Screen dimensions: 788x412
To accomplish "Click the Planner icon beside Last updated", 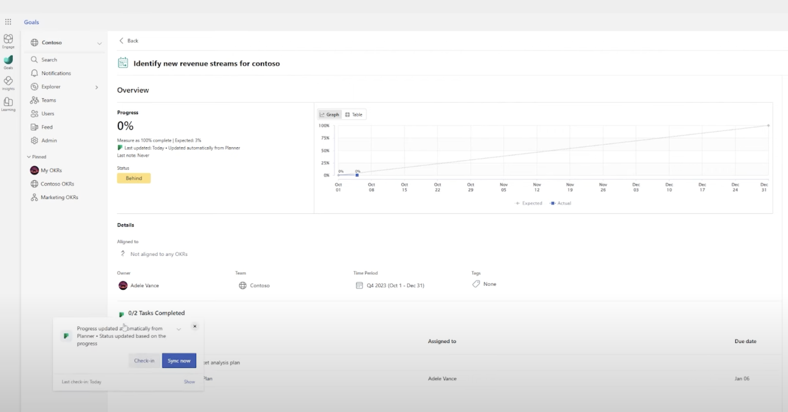I will 120,148.
